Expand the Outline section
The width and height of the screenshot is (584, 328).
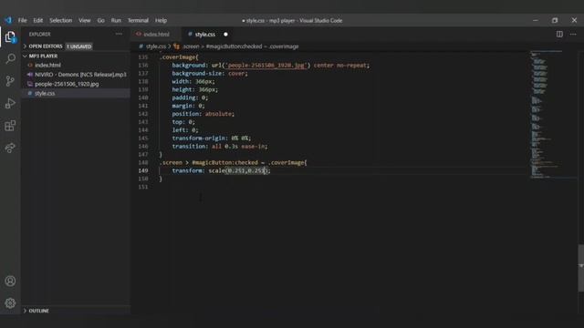25,311
